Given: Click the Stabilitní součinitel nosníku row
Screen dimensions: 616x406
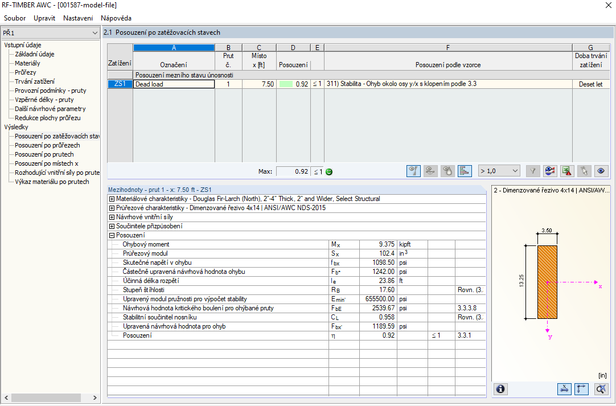Looking at the screenshot, I should [x=297, y=317].
